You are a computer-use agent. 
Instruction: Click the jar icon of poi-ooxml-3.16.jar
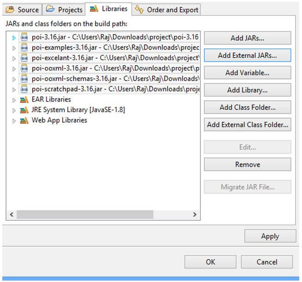[x=24, y=68]
